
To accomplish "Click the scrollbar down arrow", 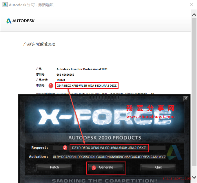I will [x=194, y=177].
